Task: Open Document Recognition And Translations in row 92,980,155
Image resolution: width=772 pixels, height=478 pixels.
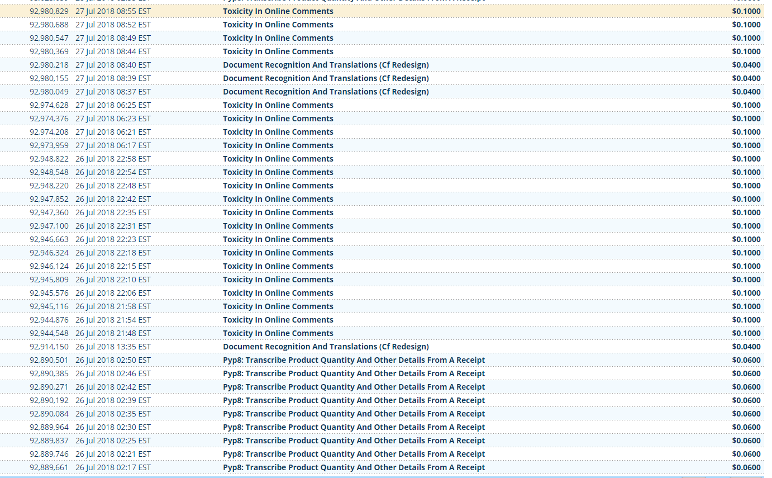Action: (326, 78)
